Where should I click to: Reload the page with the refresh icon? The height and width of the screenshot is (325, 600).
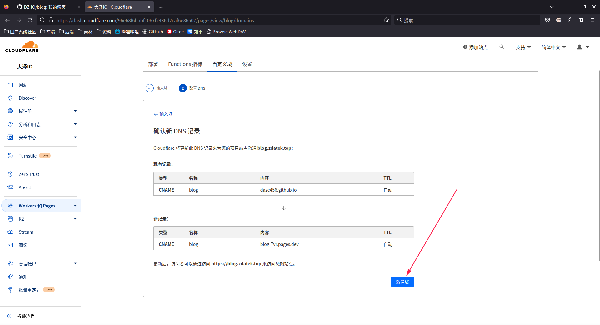click(x=30, y=20)
